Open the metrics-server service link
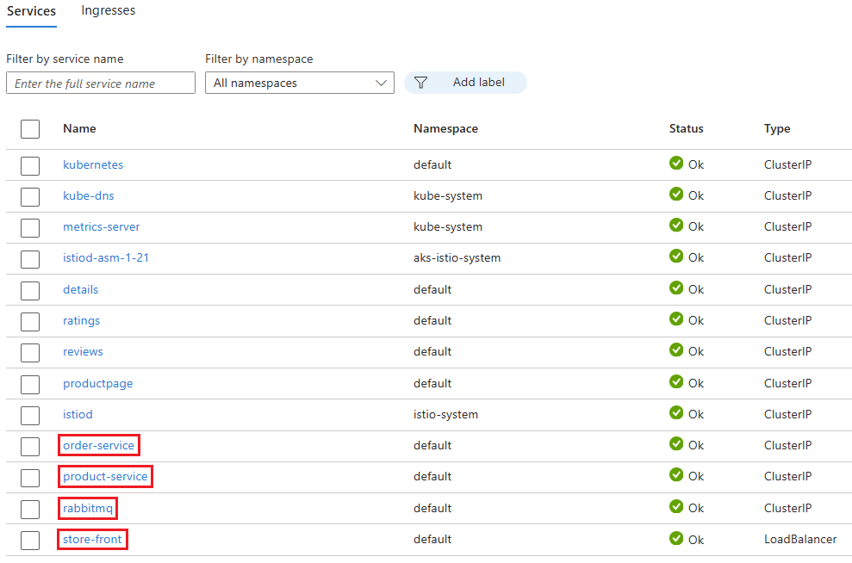 pyautogui.click(x=101, y=226)
